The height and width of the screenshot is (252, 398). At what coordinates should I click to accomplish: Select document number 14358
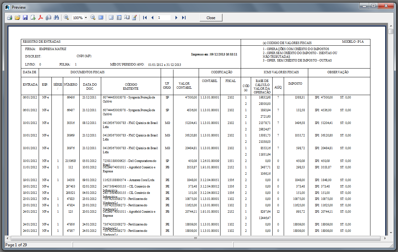tap(71, 180)
